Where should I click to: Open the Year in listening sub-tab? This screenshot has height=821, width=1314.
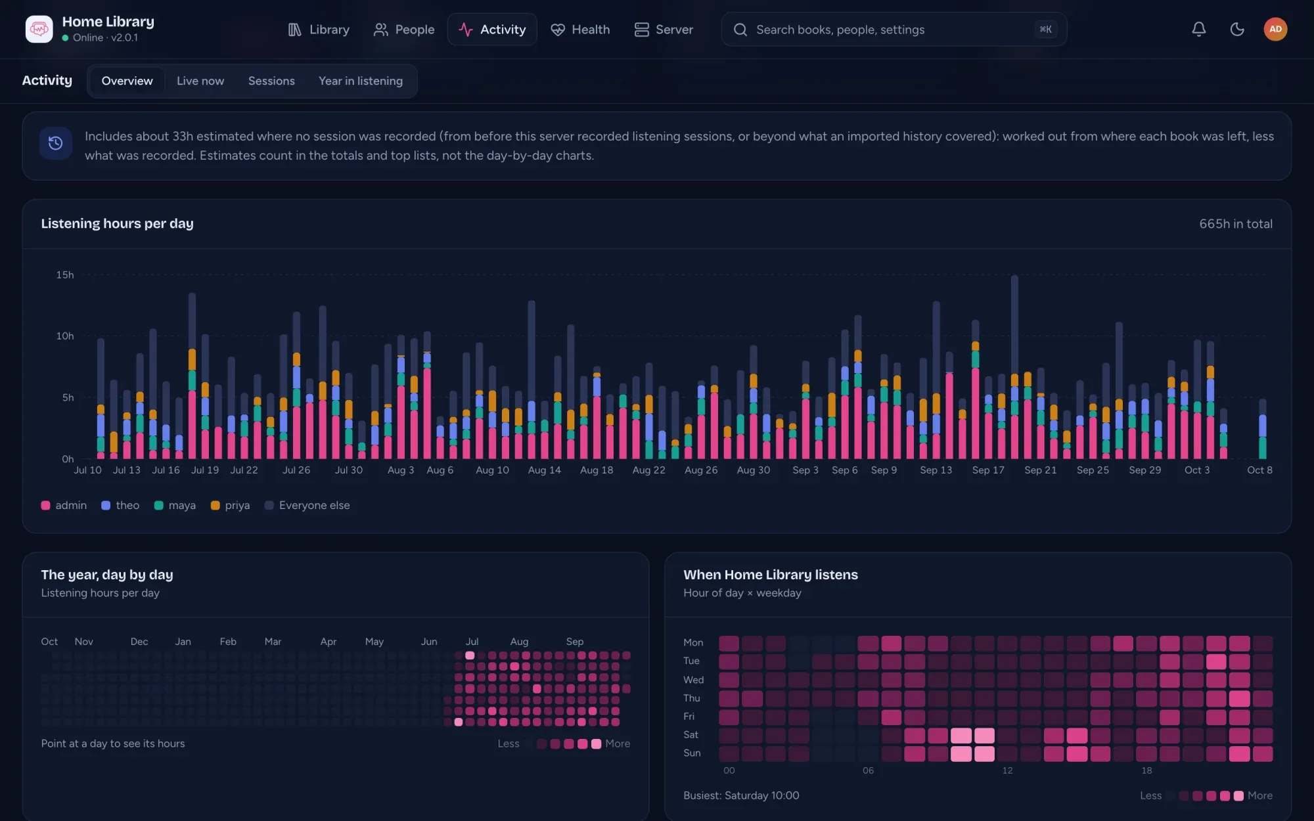click(x=361, y=81)
